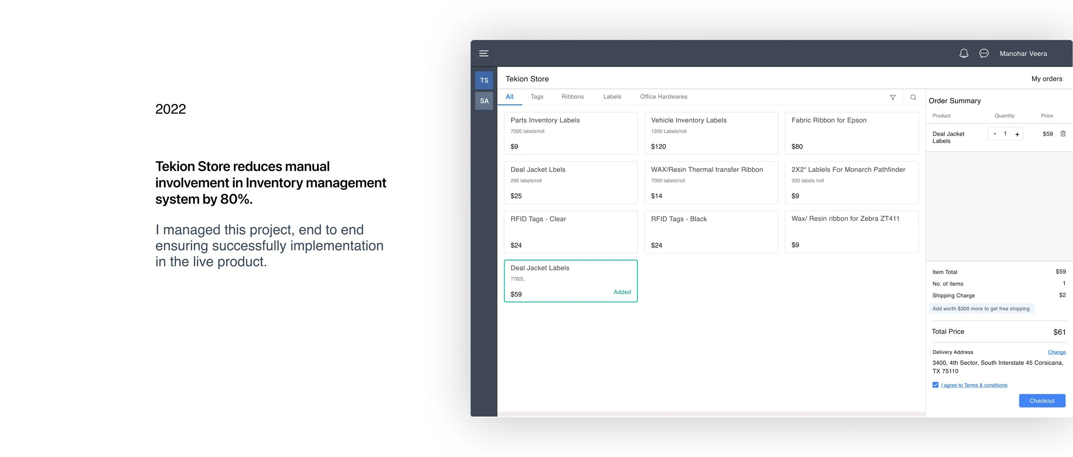This screenshot has height=457, width=1073.
Task: Select the RFID Tags - Black card
Action: point(711,232)
